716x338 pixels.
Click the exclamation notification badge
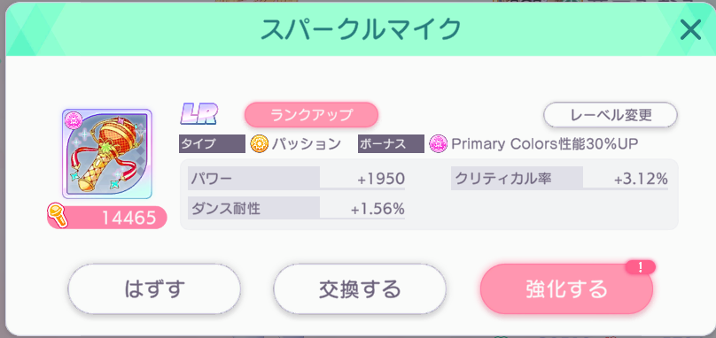(x=640, y=268)
